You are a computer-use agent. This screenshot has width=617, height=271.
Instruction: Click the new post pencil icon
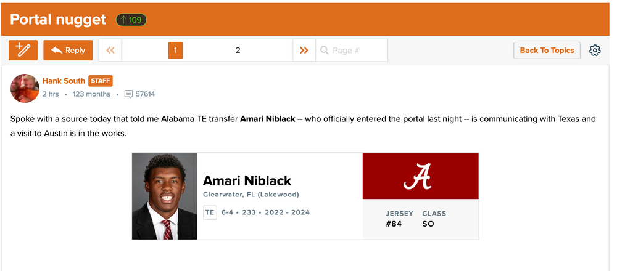23,51
